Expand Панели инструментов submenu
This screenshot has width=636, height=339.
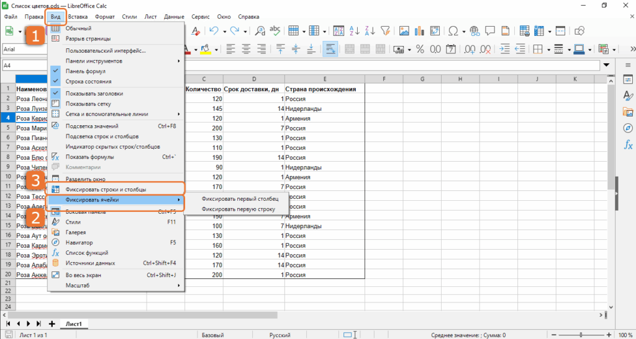116,61
